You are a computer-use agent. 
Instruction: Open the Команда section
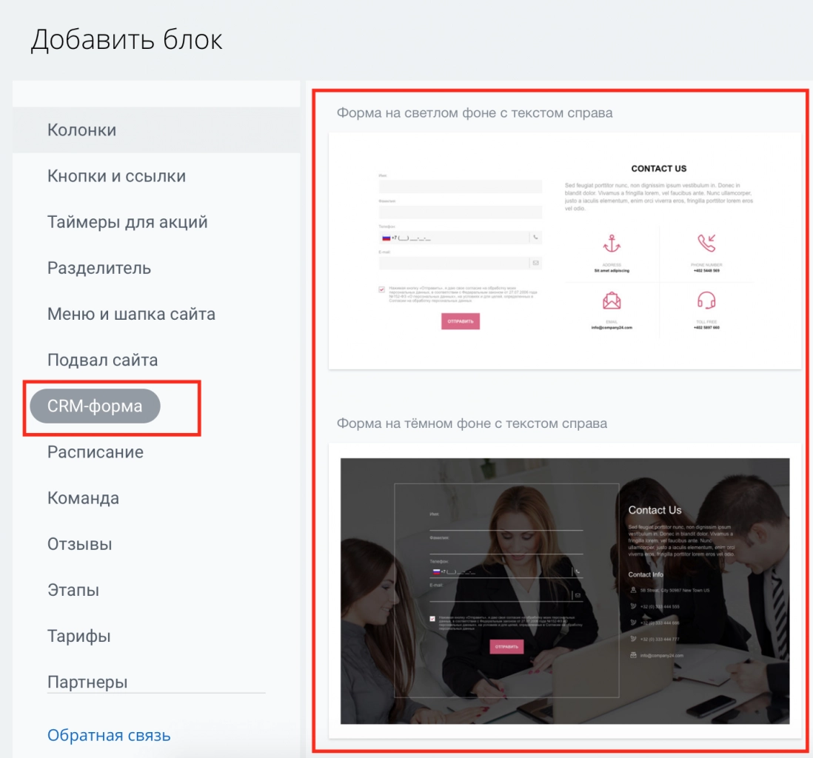click(83, 497)
